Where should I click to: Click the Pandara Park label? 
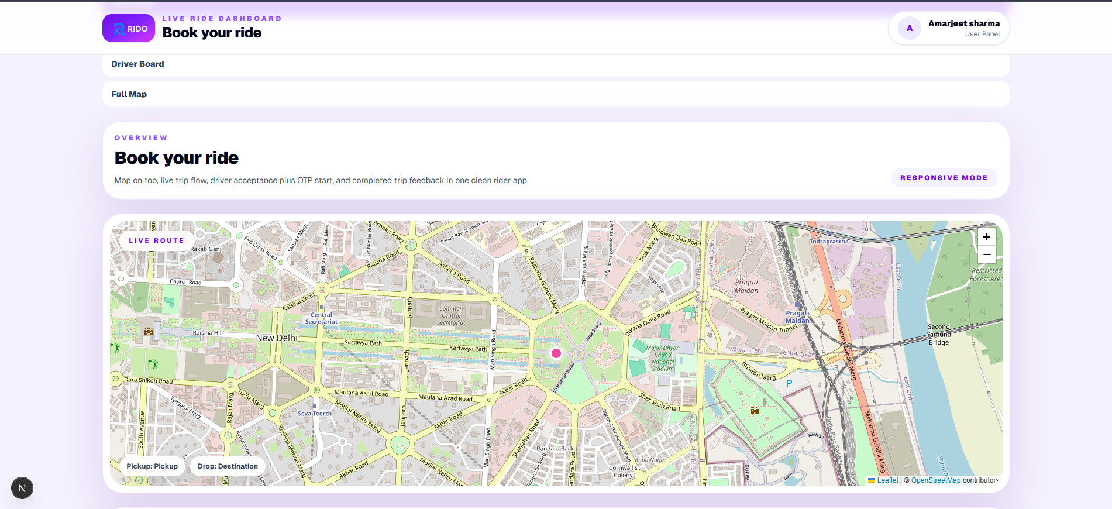point(555,449)
